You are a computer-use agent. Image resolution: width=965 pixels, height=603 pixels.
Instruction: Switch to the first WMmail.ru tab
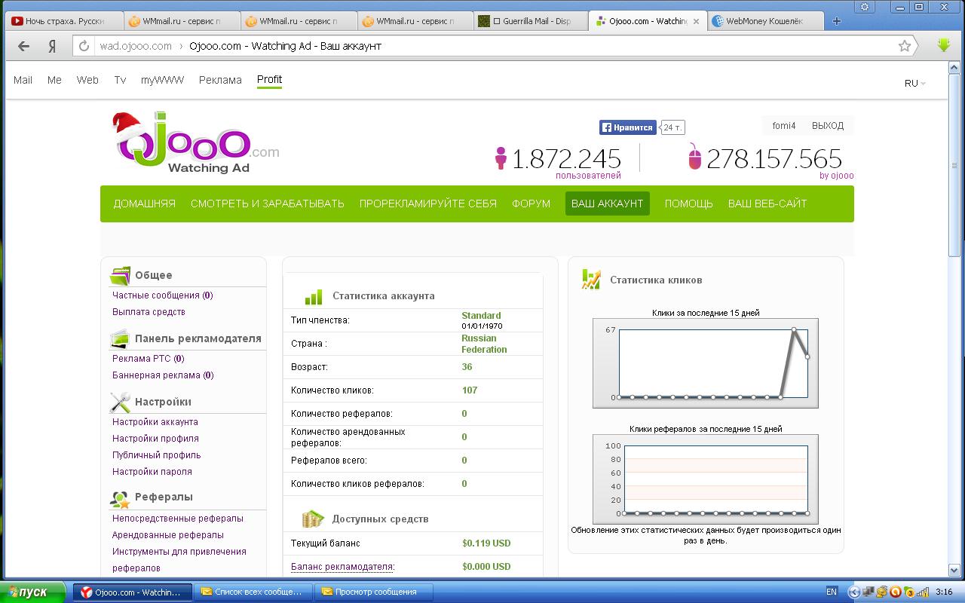(181, 21)
